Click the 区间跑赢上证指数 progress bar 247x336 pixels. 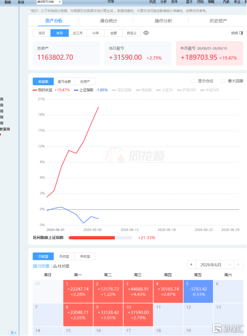100,237
